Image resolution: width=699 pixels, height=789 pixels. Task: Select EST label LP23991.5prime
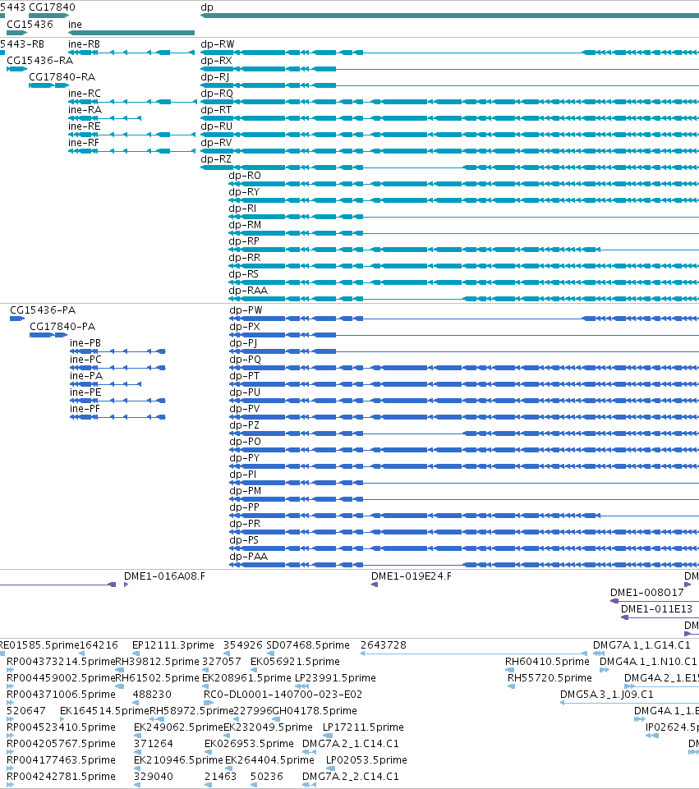[x=335, y=678]
